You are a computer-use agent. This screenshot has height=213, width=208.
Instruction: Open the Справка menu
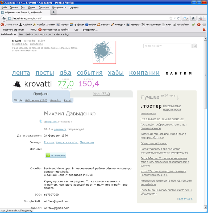(74, 7)
